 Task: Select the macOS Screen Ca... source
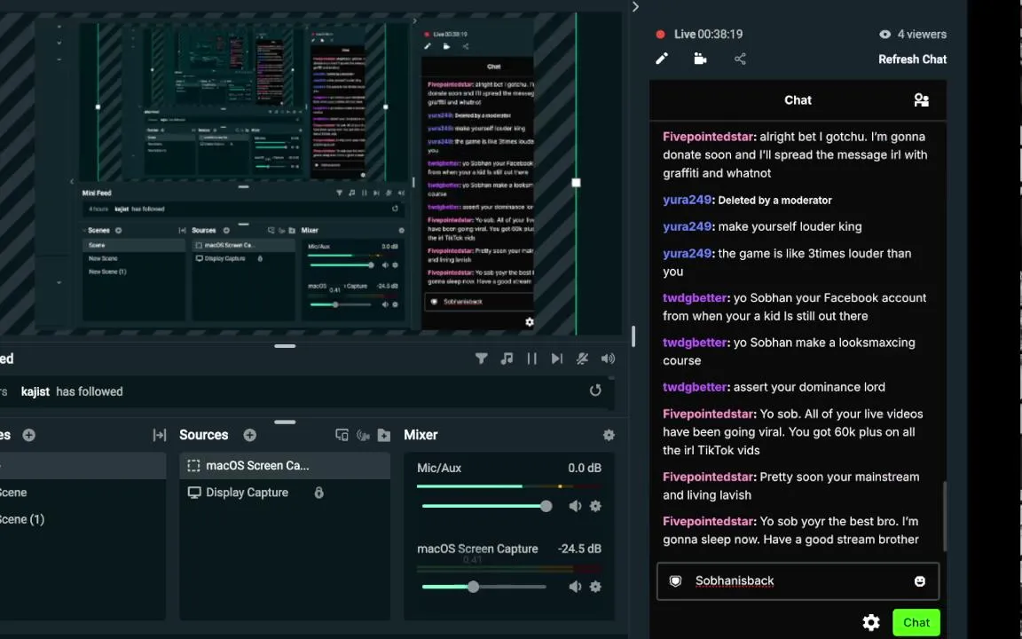(x=285, y=466)
